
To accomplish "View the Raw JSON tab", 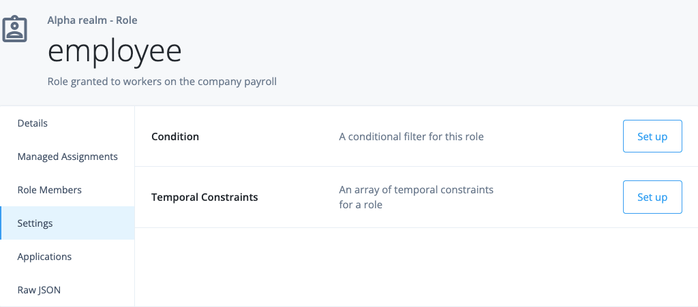I will click(39, 290).
